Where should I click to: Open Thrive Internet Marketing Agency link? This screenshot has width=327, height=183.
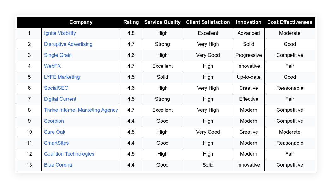(x=81, y=110)
